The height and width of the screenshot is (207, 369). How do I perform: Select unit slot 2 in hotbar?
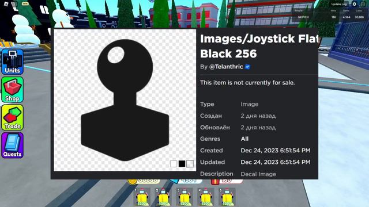coord(163,197)
